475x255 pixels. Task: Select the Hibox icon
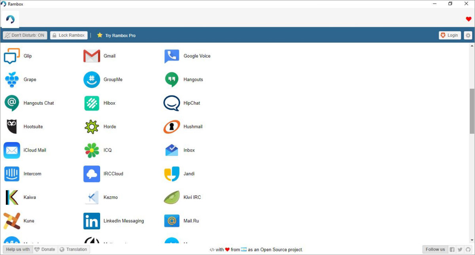pos(92,103)
